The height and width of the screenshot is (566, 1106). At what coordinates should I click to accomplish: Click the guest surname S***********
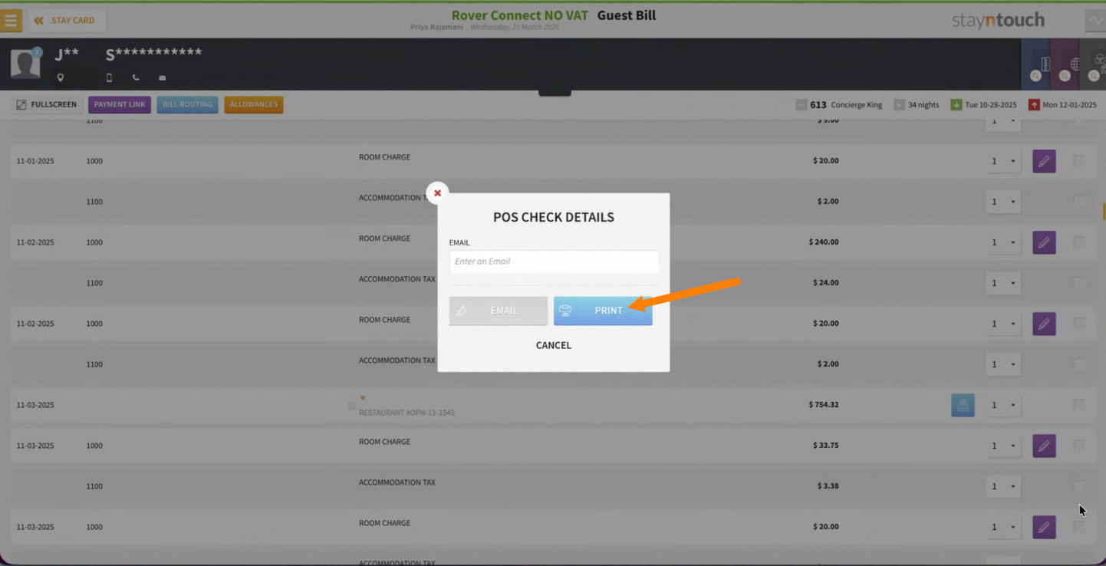pos(153,54)
